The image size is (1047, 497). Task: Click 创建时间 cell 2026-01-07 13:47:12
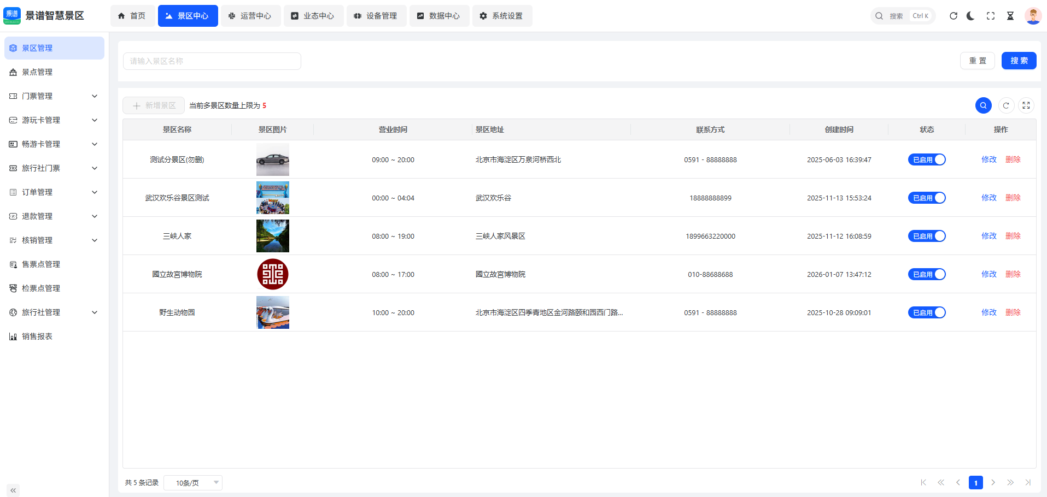[x=839, y=274]
